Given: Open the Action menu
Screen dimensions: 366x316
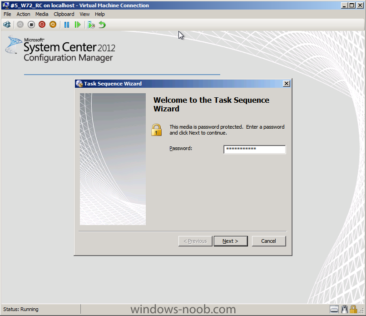Looking at the screenshot, I should [23, 14].
